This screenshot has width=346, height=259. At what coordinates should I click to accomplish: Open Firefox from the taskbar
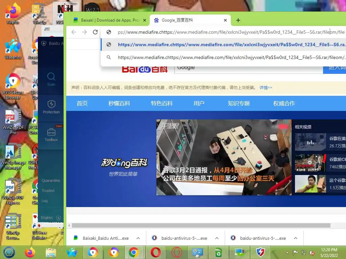pyautogui.click(x=30, y=252)
